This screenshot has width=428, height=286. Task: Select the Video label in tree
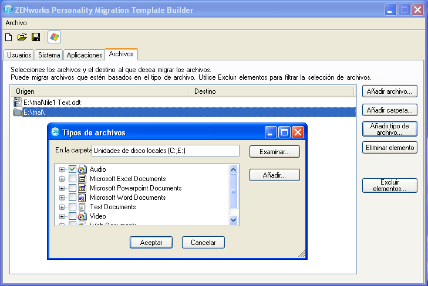coord(97,216)
